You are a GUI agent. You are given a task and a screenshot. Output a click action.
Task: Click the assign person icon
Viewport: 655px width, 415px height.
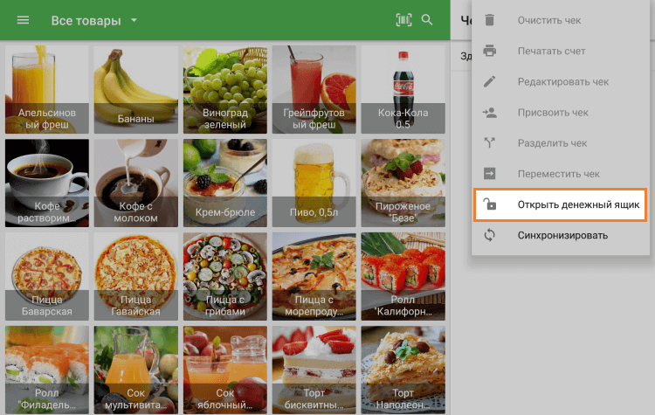click(x=490, y=113)
